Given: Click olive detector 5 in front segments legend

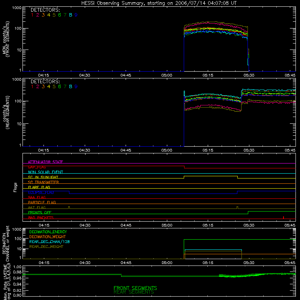Looking at the screenshot, I should click(54, 15).
